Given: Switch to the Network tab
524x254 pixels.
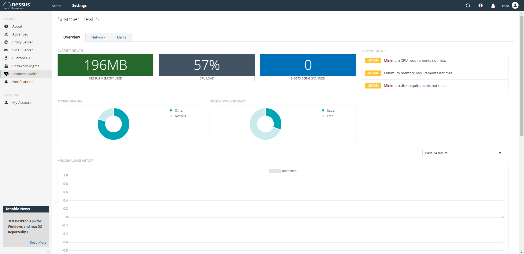Looking at the screenshot, I should coord(98,37).
